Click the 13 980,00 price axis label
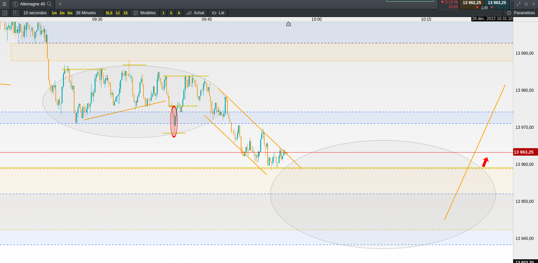Viewport: 538px width, 263px height. point(525,90)
